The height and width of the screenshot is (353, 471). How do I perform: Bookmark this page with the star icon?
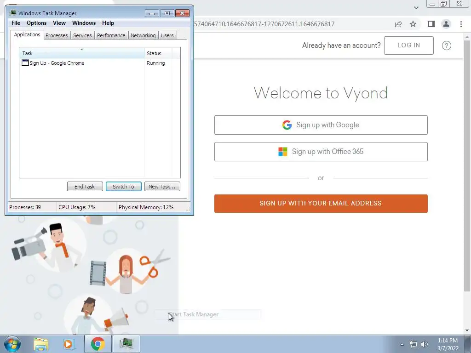(x=413, y=24)
